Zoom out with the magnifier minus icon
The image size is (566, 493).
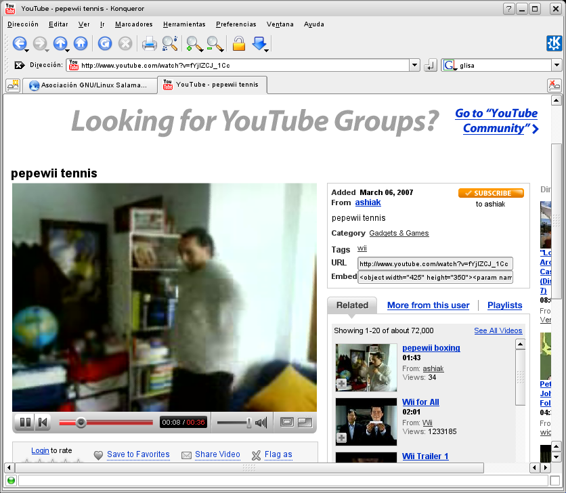214,44
